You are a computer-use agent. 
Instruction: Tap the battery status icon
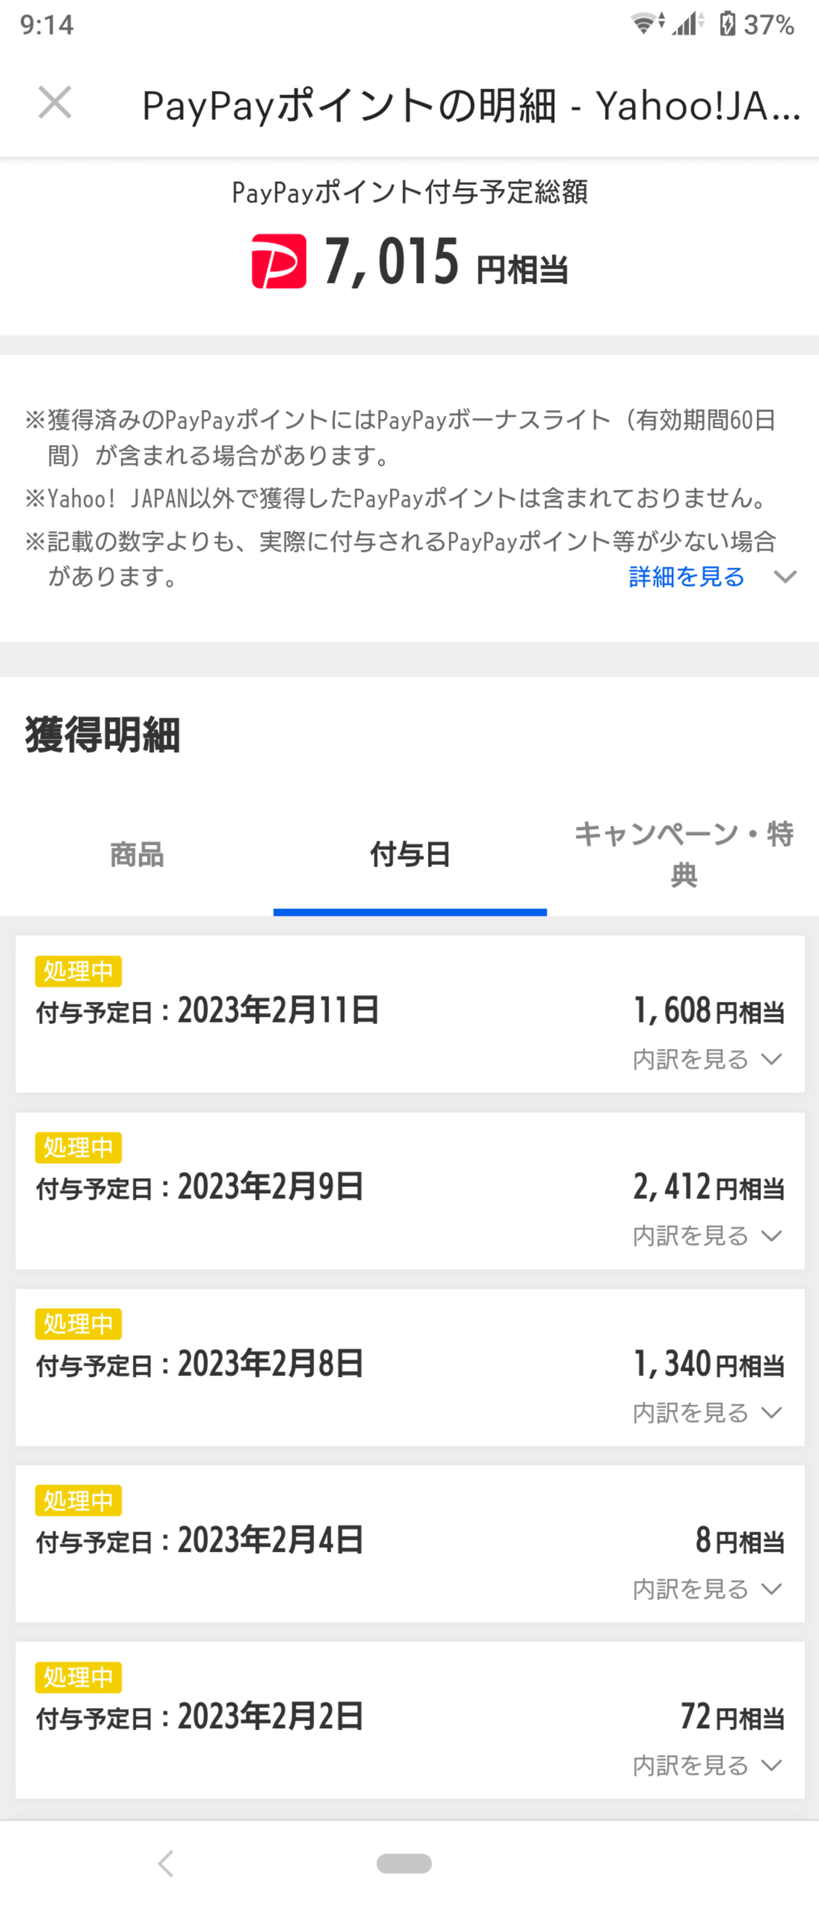727,24
